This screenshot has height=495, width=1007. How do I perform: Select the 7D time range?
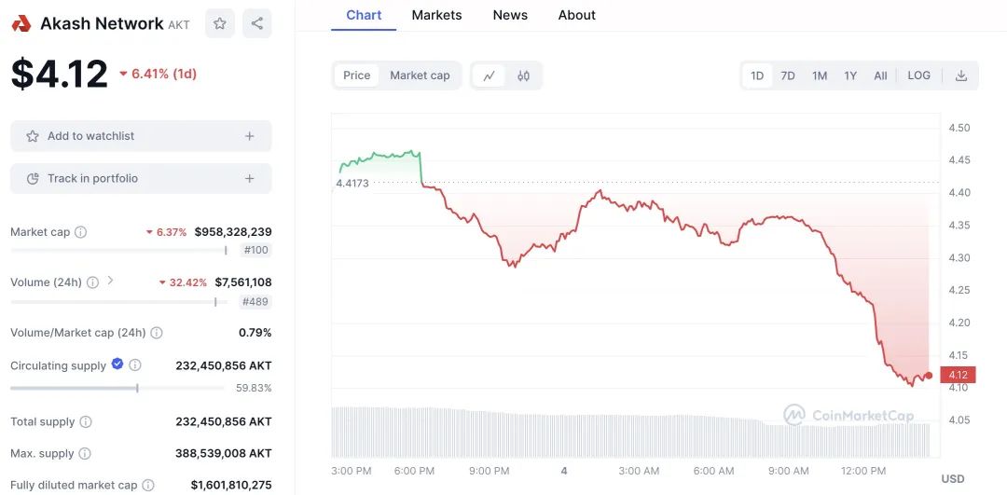click(x=788, y=76)
